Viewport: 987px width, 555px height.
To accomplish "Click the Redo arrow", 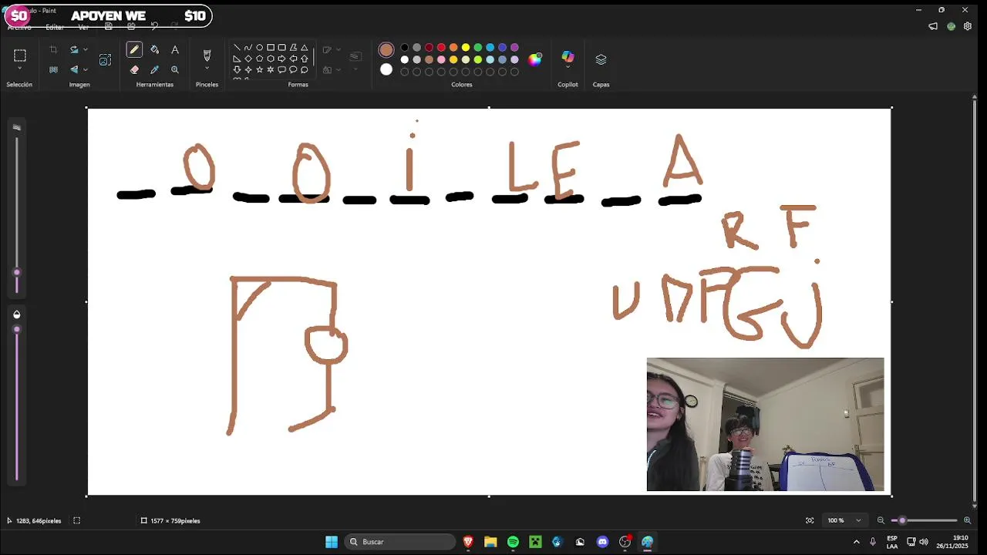I will point(174,26).
